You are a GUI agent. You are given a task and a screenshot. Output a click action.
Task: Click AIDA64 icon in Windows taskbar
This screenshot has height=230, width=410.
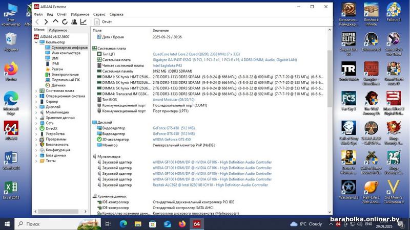point(196,224)
